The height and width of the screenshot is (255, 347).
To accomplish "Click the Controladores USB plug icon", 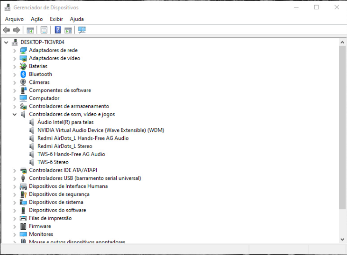I will (23, 178).
